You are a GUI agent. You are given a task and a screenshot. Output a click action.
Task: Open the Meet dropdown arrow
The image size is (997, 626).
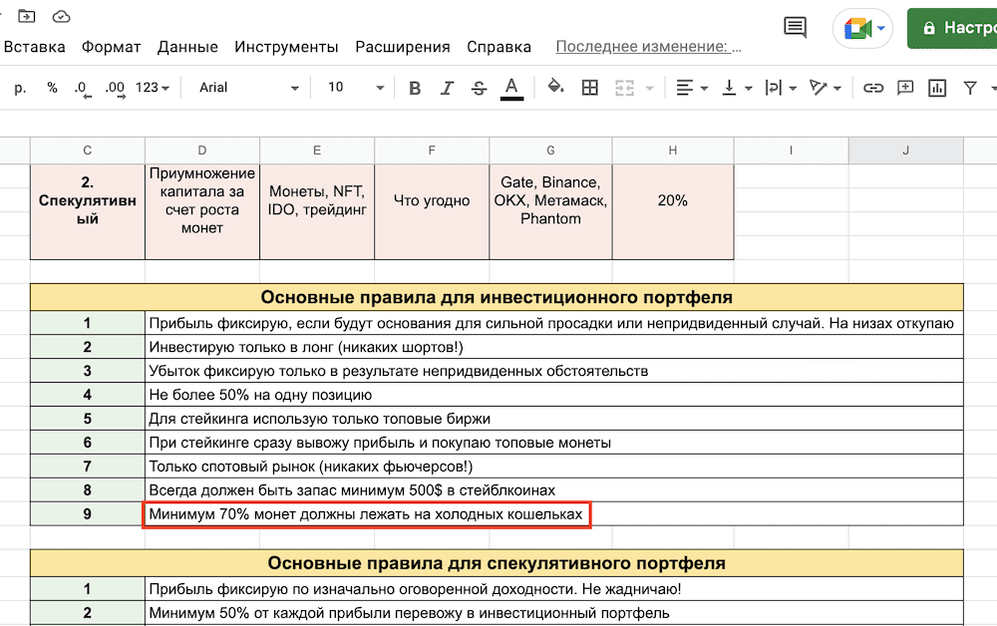(x=881, y=28)
